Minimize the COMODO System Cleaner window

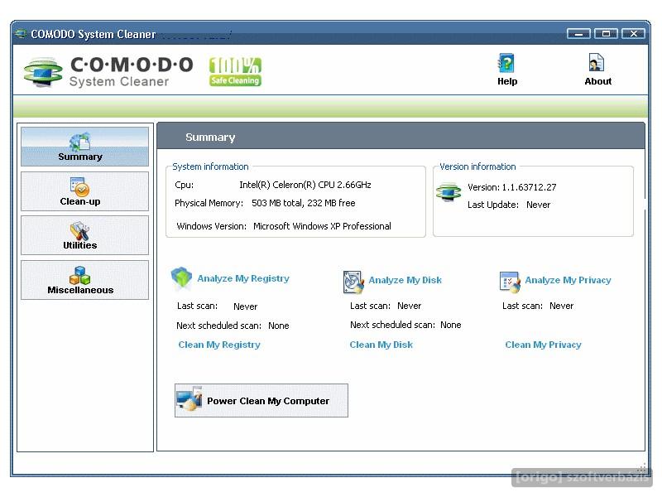pos(578,33)
